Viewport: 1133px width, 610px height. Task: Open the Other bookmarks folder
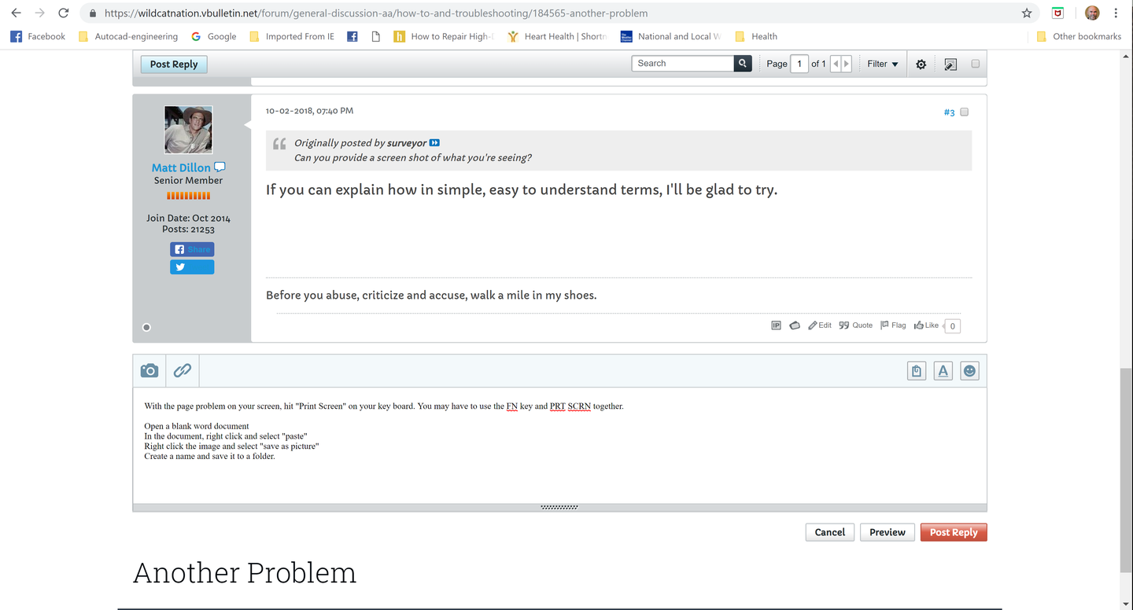(1079, 36)
